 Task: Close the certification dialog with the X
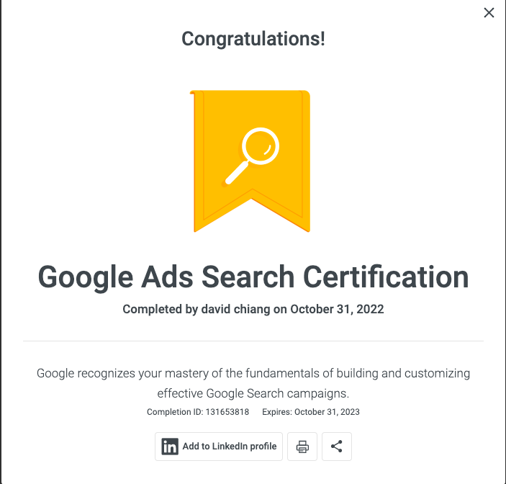pos(489,13)
